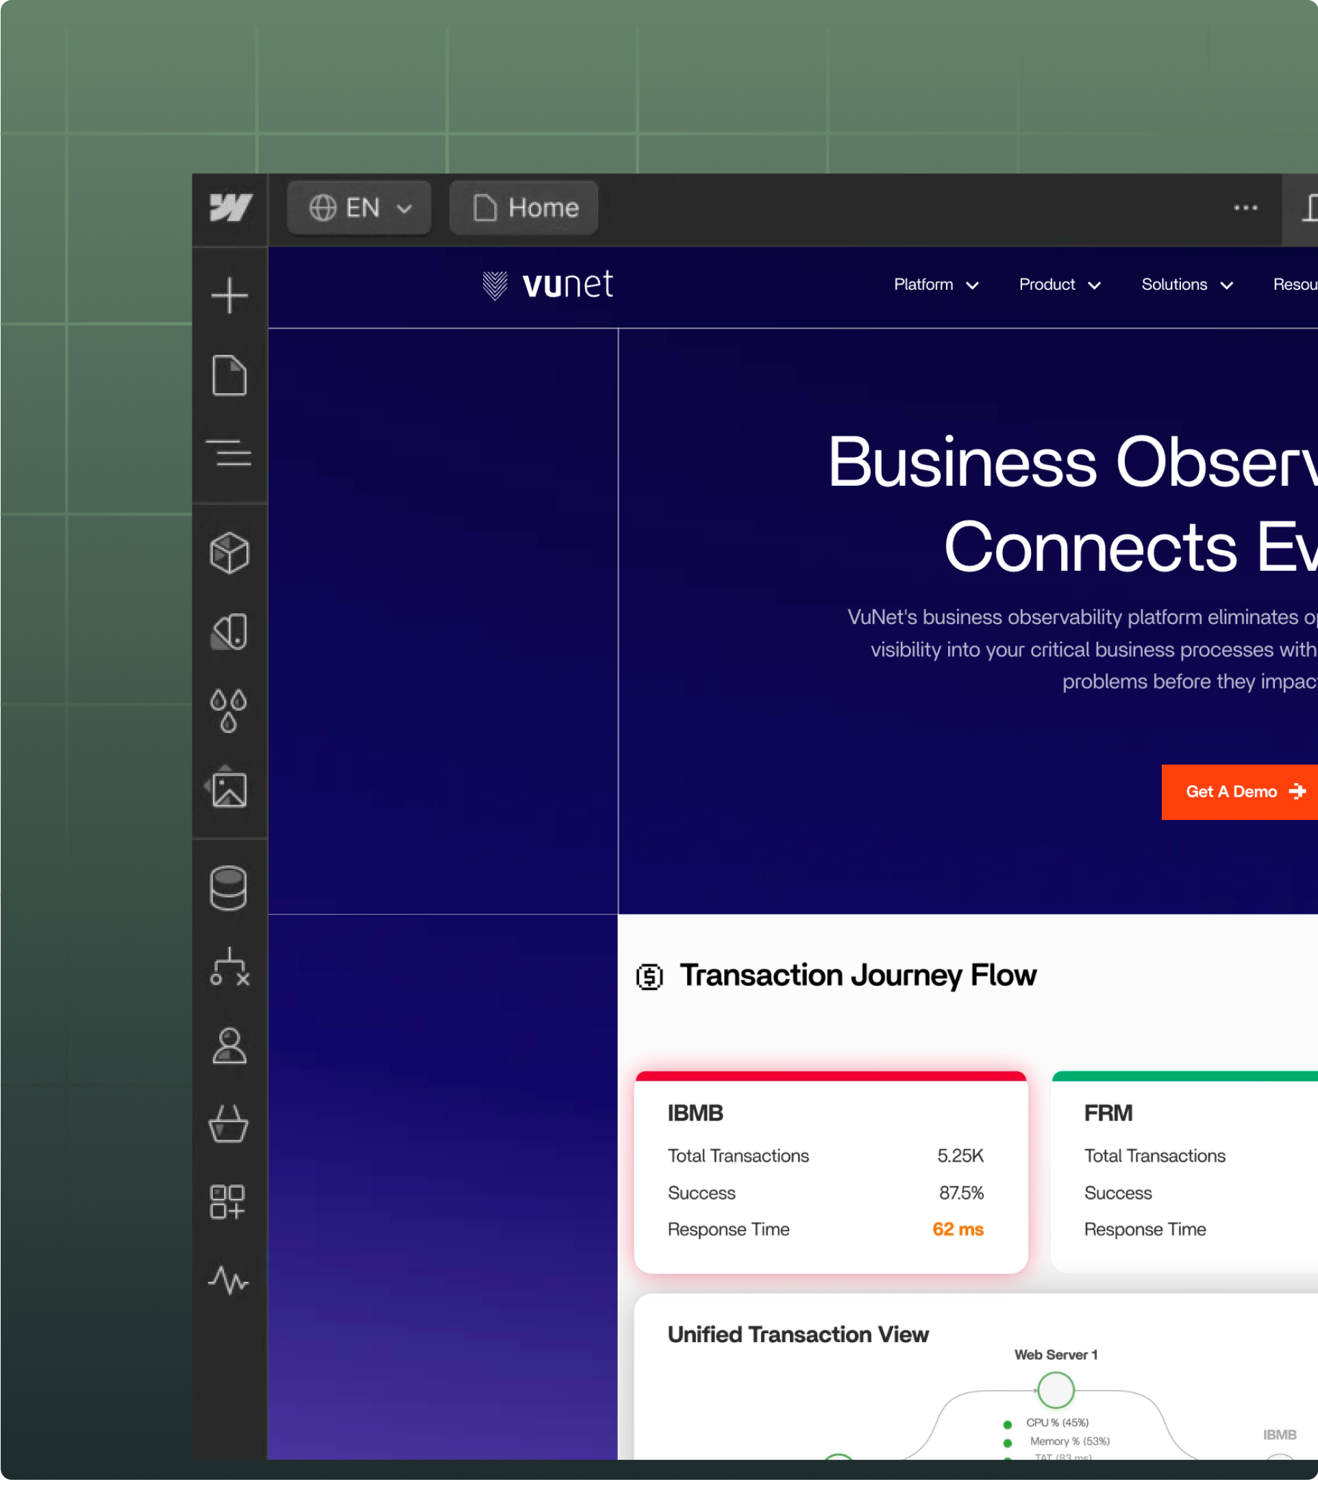Open the Ecommerce basket panel
Screen dimensions: 1318x1488
[229, 1124]
